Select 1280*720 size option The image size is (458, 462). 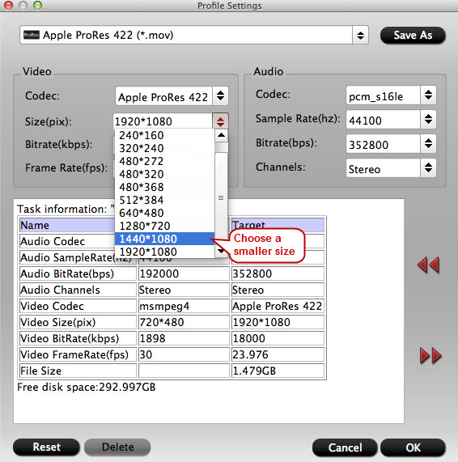click(x=164, y=226)
